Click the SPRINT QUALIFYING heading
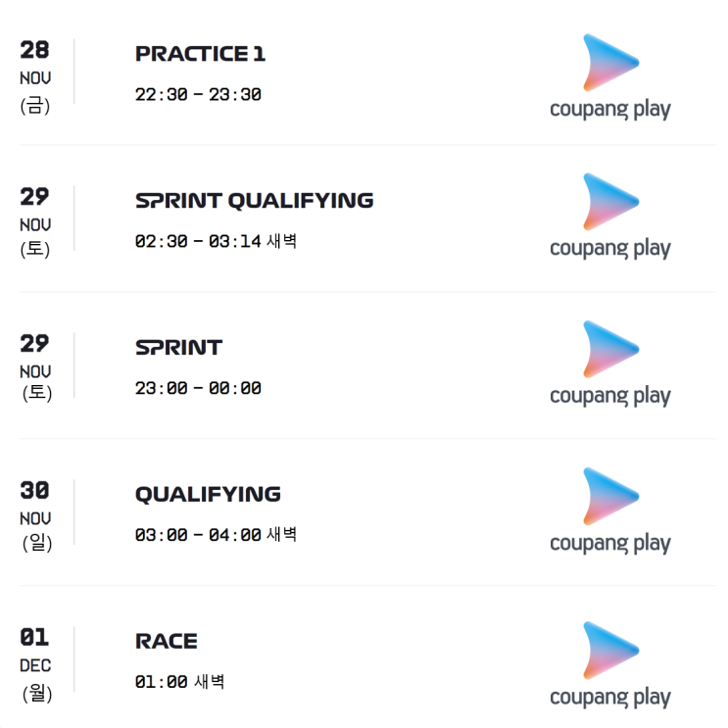This screenshot has width=728, height=728. point(254,201)
